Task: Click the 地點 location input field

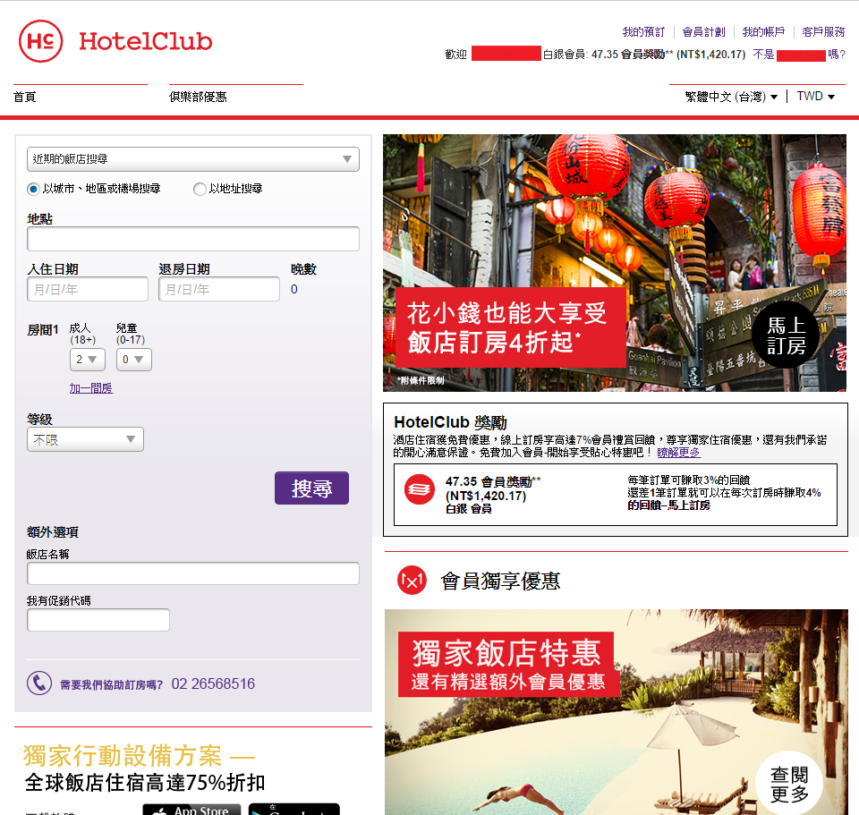Action: tap(193, 239)
